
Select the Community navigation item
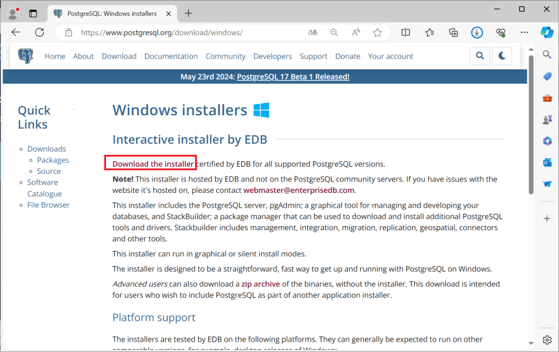225,56
